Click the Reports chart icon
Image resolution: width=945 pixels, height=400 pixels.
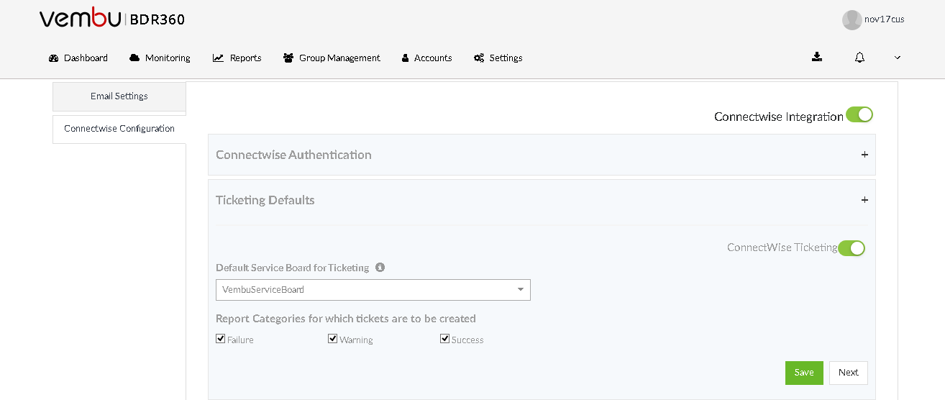click(218, 58)
